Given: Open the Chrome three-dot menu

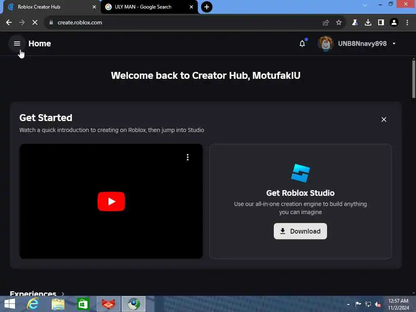Looking at the screenshot, I should click(407, 23).
